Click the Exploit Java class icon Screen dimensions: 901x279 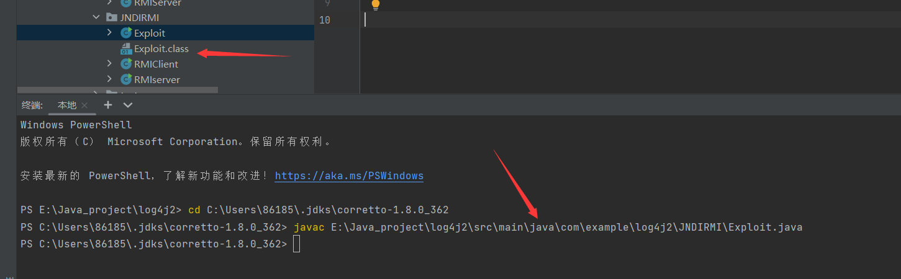tap(127, 33)
